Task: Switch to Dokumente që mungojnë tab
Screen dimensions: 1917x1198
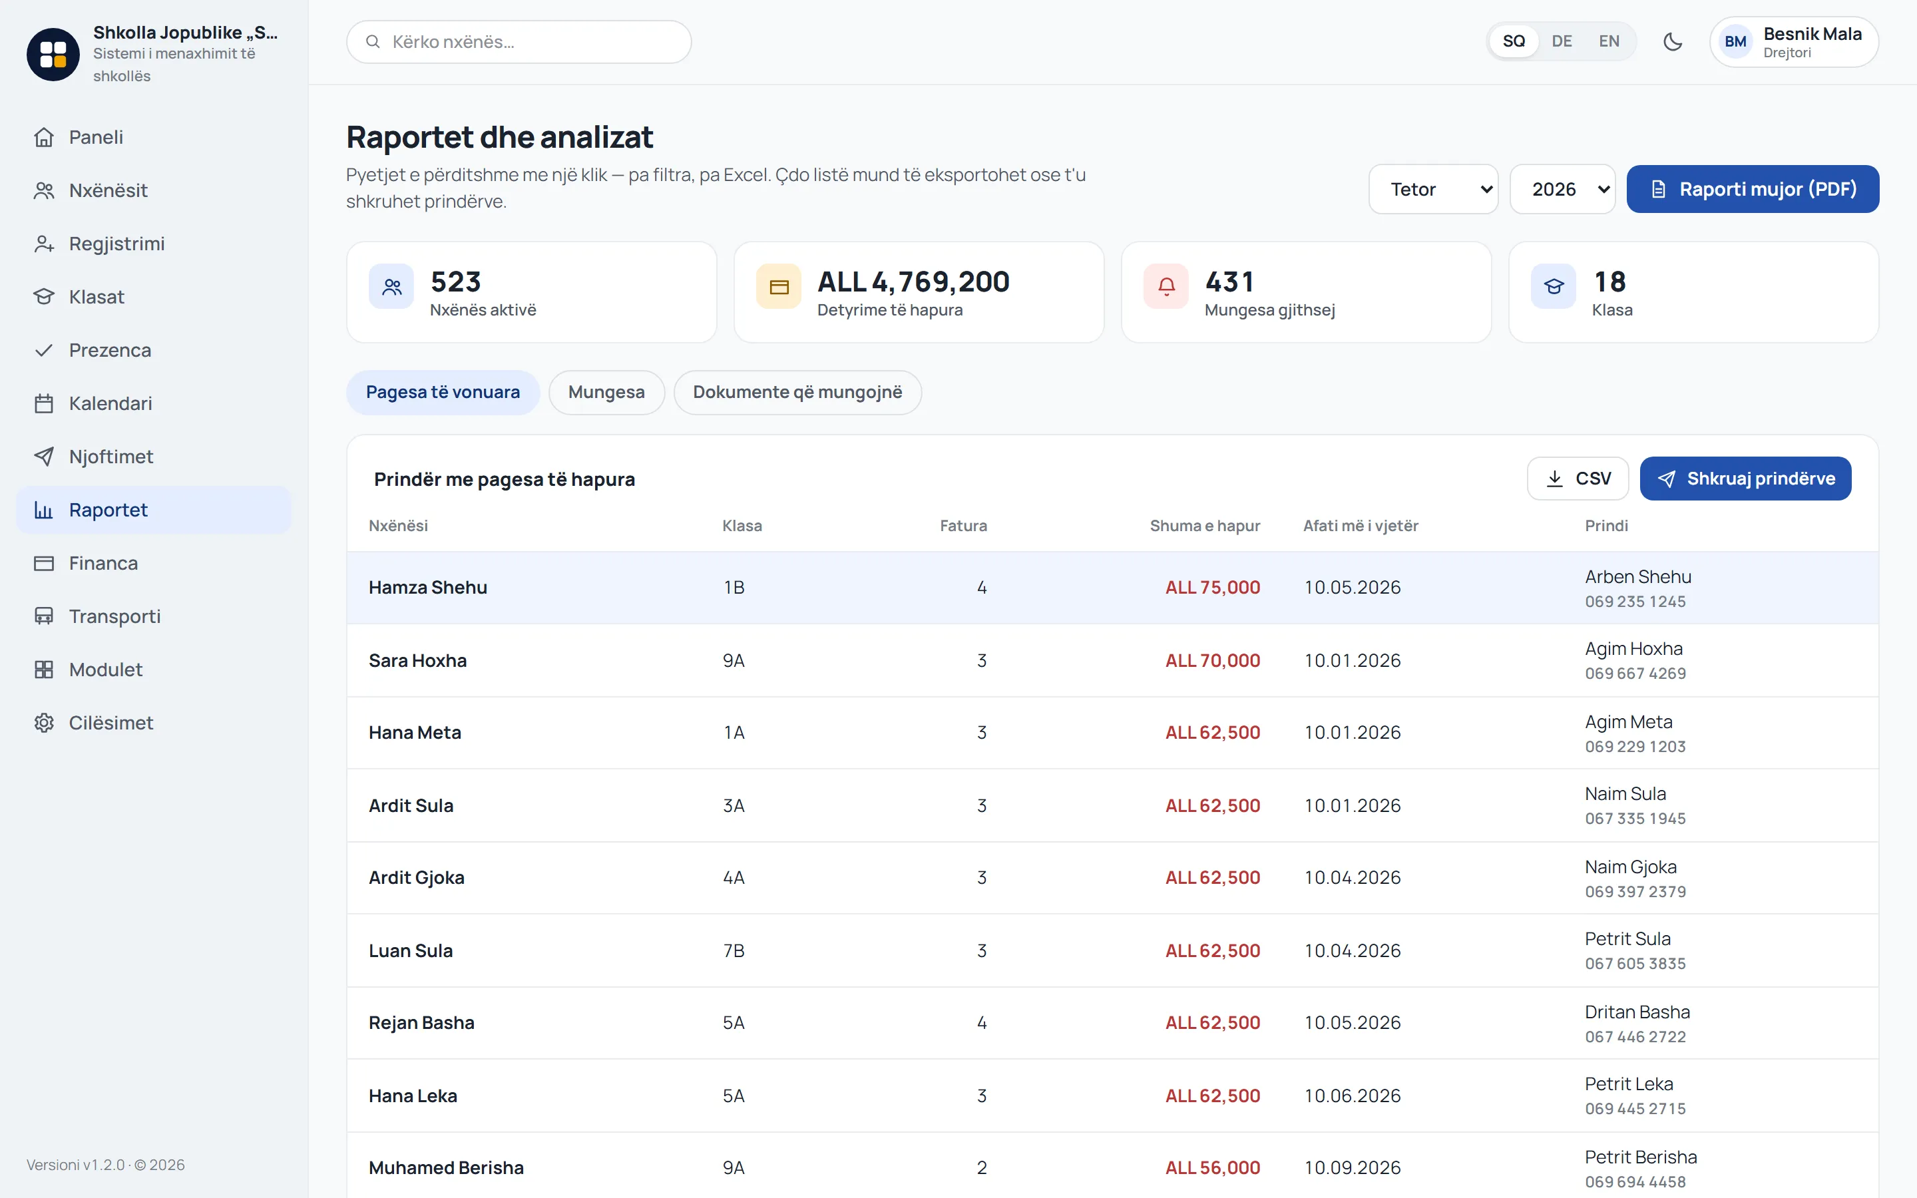Action: (797, 392)
